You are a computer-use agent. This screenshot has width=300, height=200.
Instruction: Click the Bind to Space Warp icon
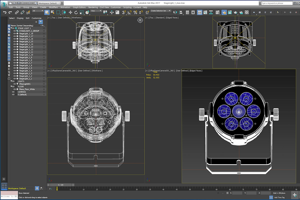[28, 12]
